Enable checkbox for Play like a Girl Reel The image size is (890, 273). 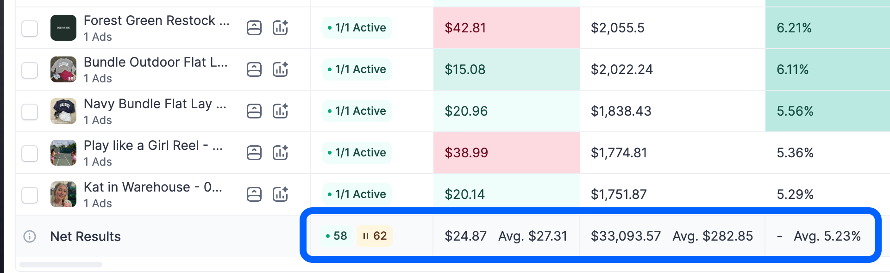(30, 153)
